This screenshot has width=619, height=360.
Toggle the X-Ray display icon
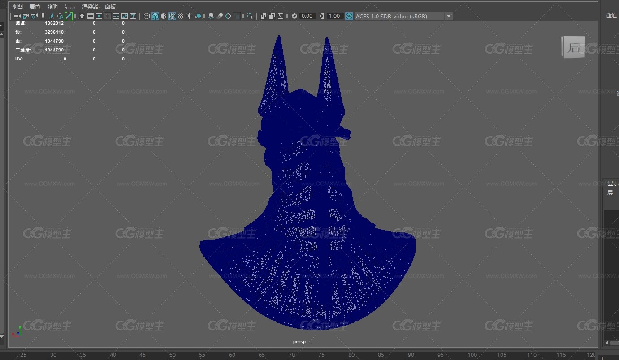click(264, 16)
